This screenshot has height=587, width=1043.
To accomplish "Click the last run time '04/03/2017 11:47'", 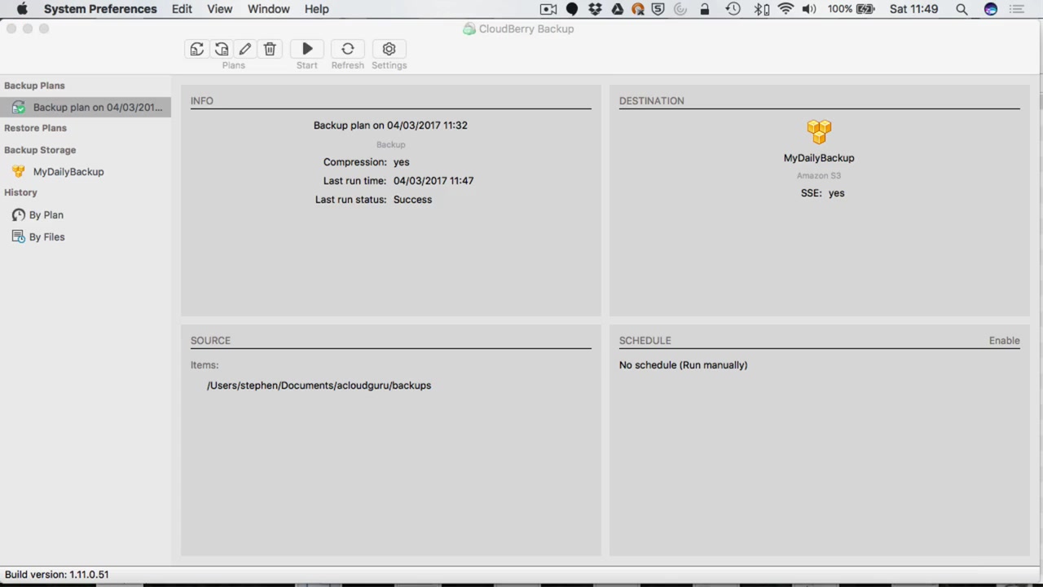I will [x=433, y=180].
